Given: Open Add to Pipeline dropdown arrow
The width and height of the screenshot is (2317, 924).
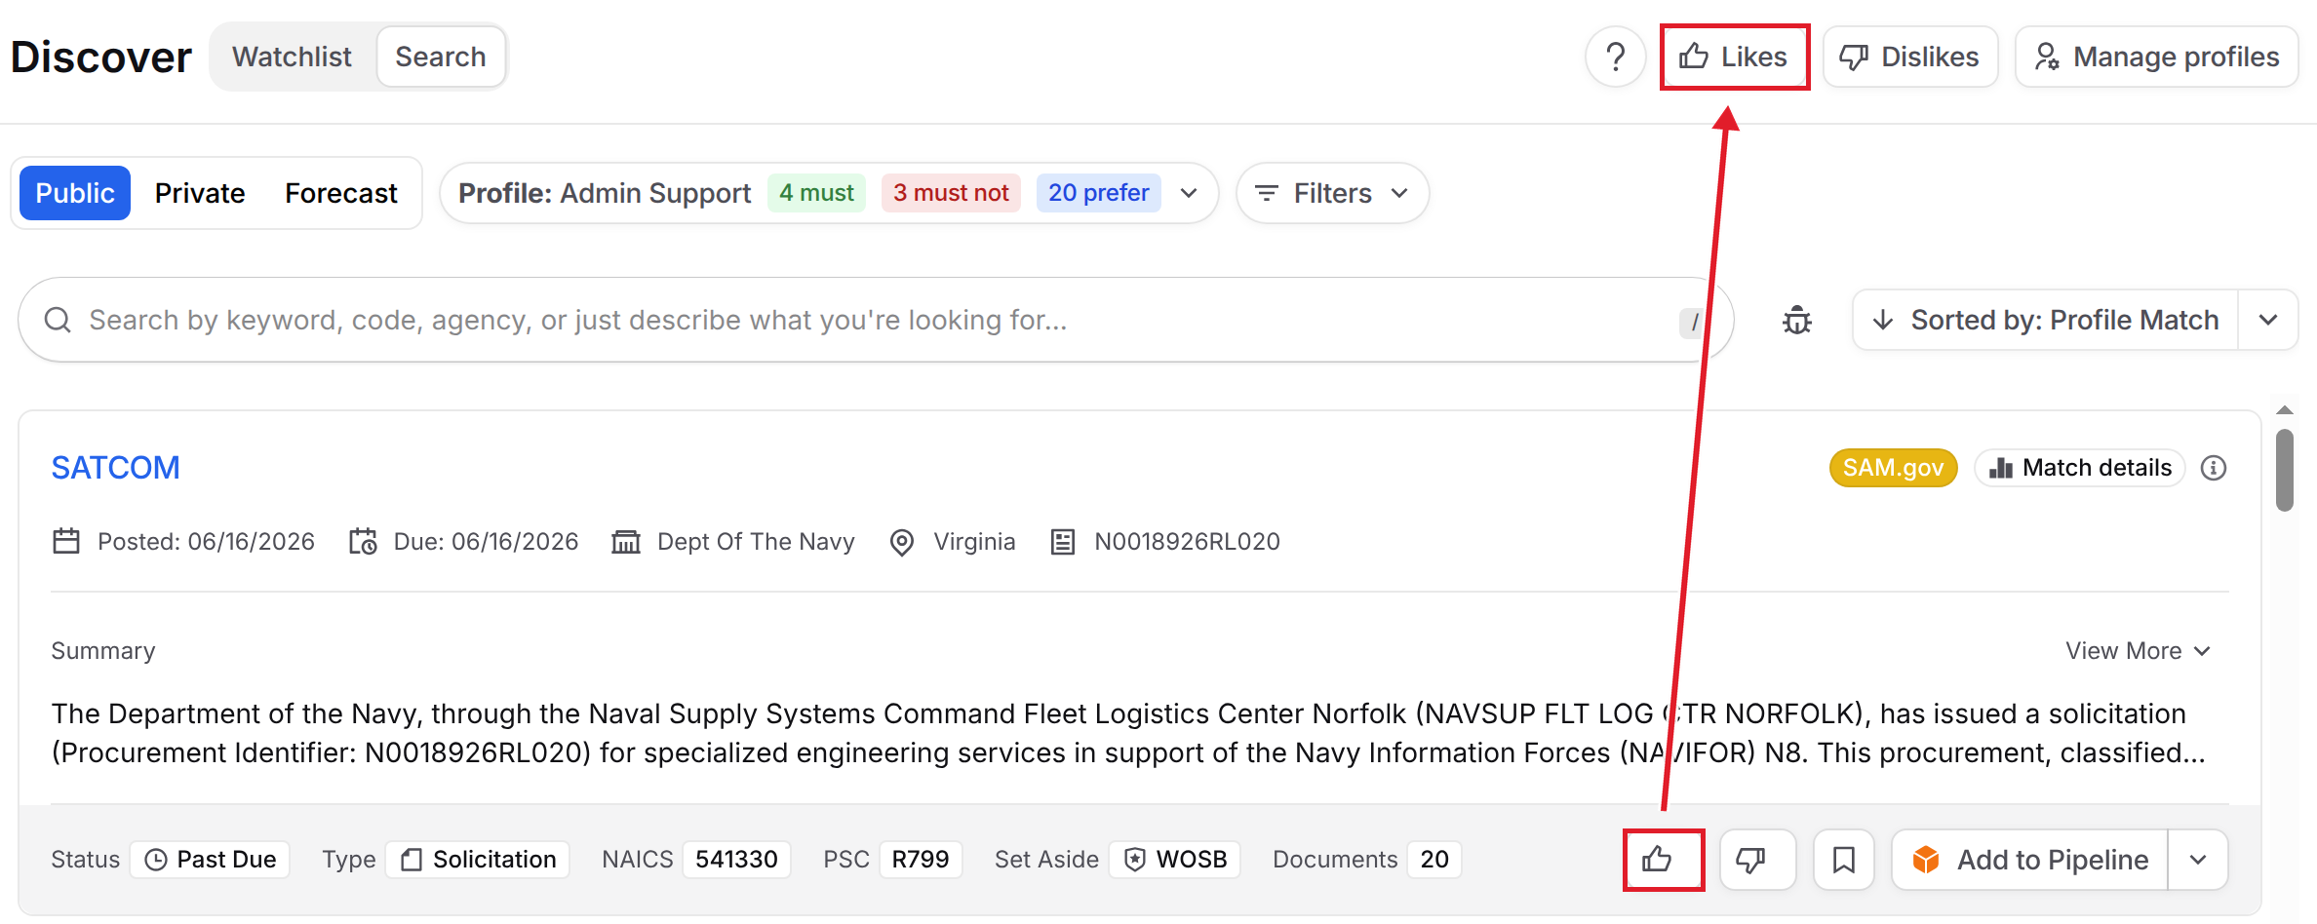Looking at the screenshot, I should (x=2198, y=859).
